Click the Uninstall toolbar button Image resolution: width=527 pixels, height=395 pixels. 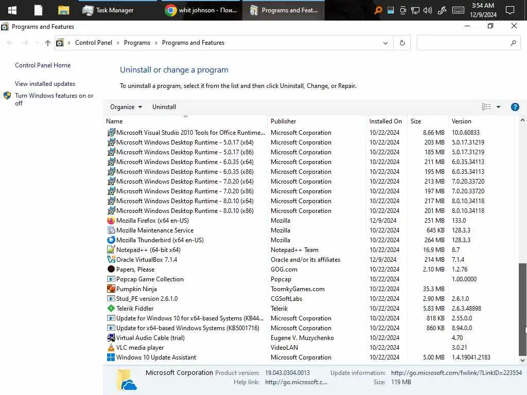[164, 107]
